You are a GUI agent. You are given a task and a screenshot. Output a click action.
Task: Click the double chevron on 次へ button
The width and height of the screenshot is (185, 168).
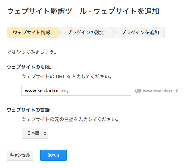tap(58, 156)
